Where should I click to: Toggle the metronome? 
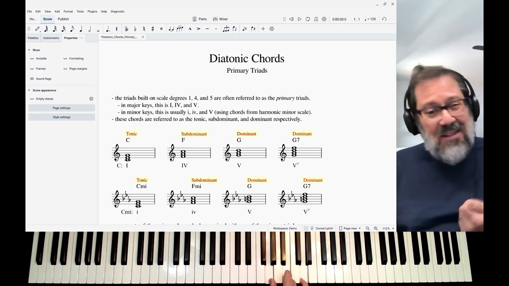(316, 19)
